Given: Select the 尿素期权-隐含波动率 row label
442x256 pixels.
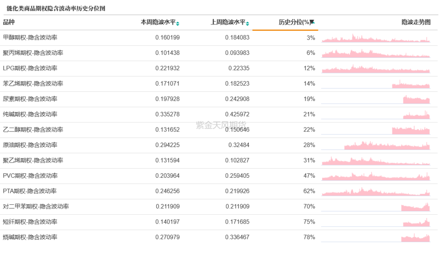Looking at the screenshot, I should 30,99.
